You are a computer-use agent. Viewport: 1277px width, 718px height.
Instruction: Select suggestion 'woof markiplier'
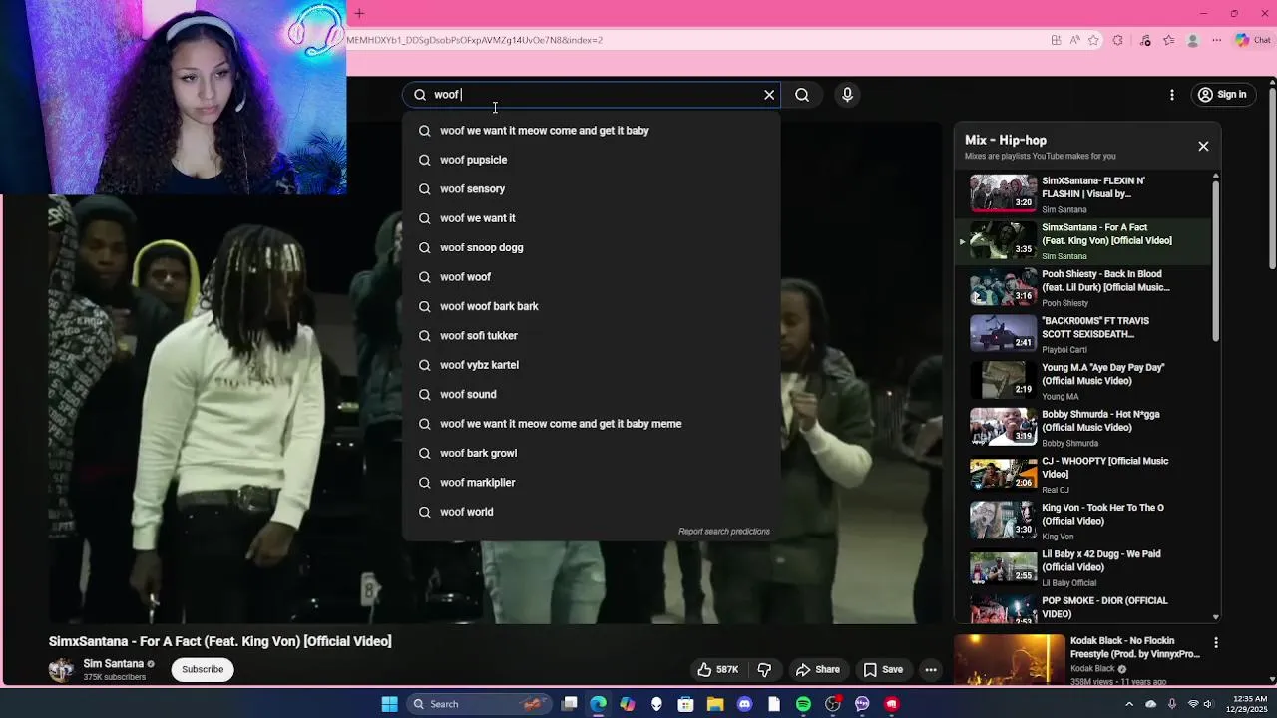pos(592,482)
